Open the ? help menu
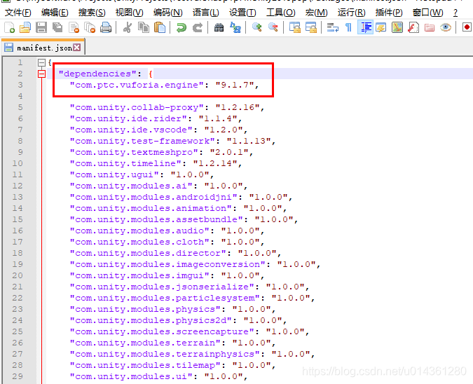The width and height of the screenshot is (473, 384). pyautogui.click(x=455, y=13)
